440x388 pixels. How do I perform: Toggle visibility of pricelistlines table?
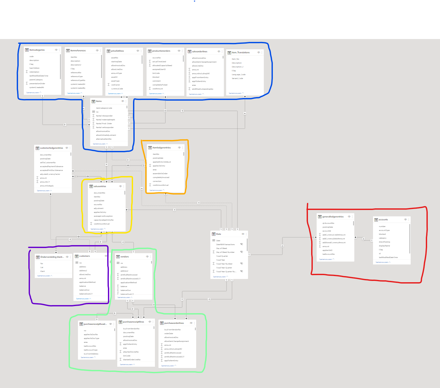[138, 51]
